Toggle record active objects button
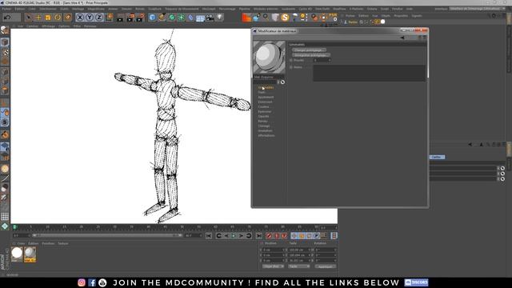Image resolution: width=512 pixels, height=288 pixels. pos(269,236)
